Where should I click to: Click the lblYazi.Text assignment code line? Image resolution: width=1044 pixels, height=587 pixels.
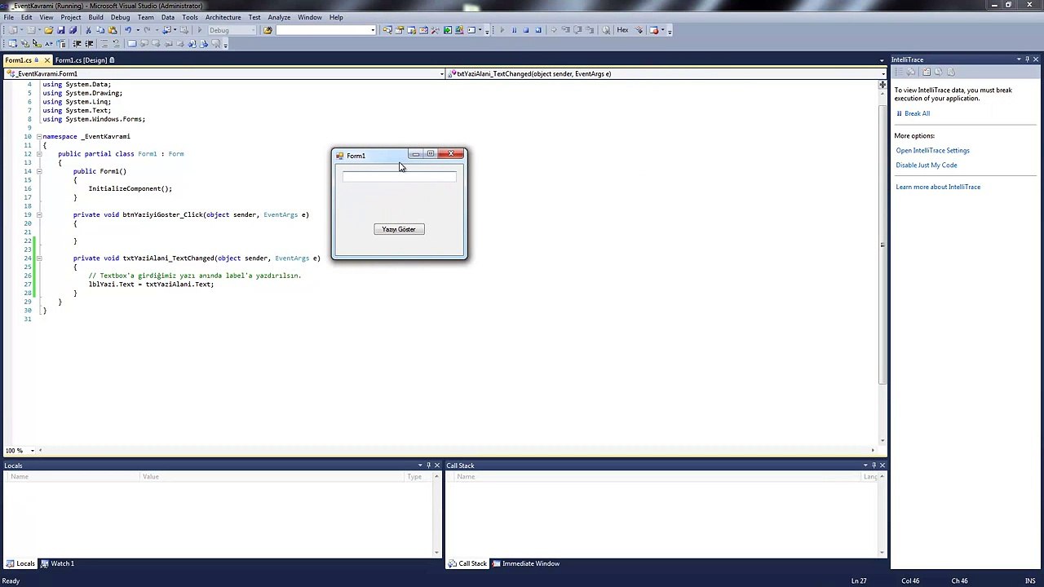(151, 284)
